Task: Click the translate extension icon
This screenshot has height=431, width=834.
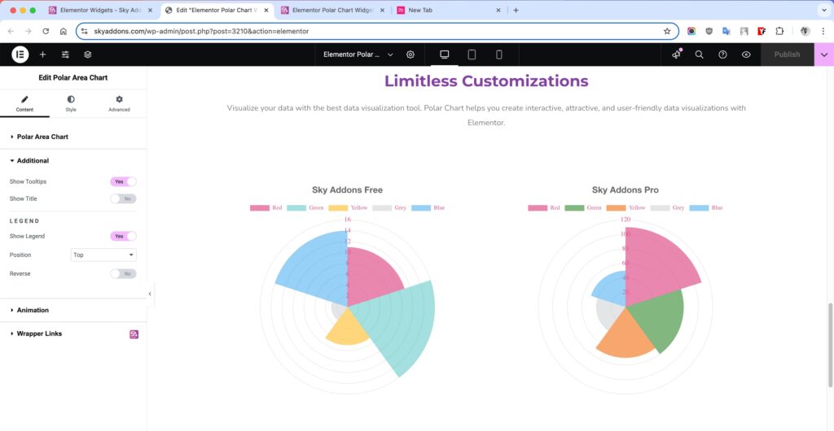Action: point(726,32)
